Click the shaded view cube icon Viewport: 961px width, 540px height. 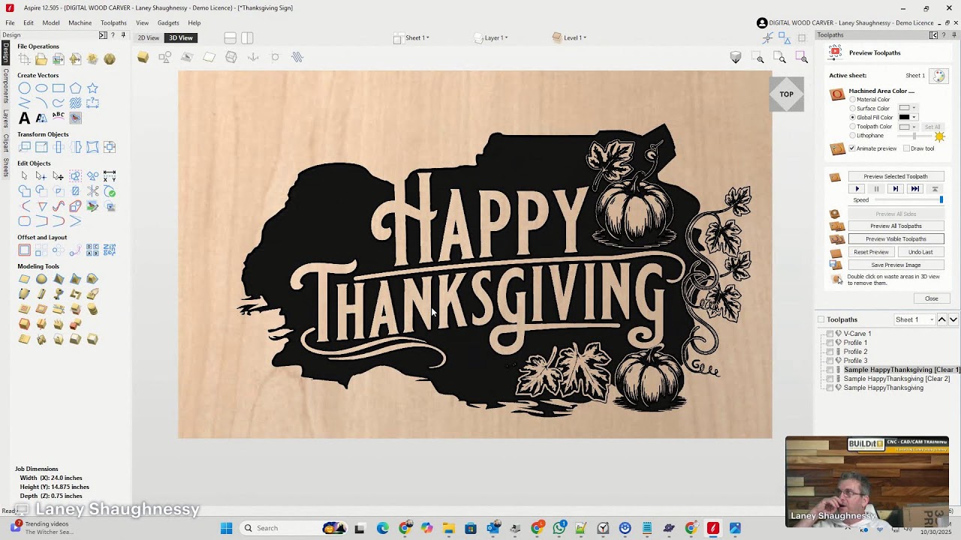click(736, 58)
